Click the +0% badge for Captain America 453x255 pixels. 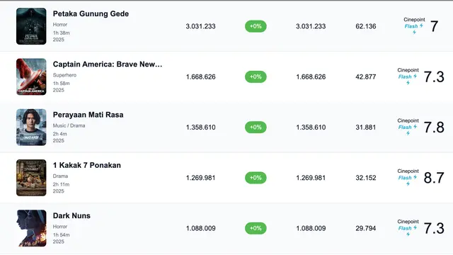pos(256,76)
